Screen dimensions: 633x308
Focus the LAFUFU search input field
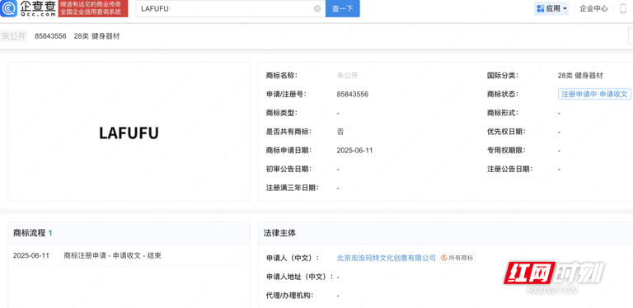[231, 8]
